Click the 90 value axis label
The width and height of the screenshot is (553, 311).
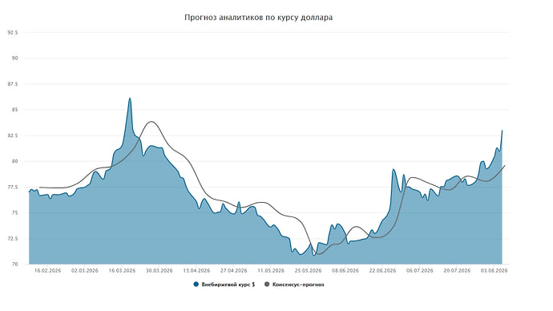pos(15,59)
